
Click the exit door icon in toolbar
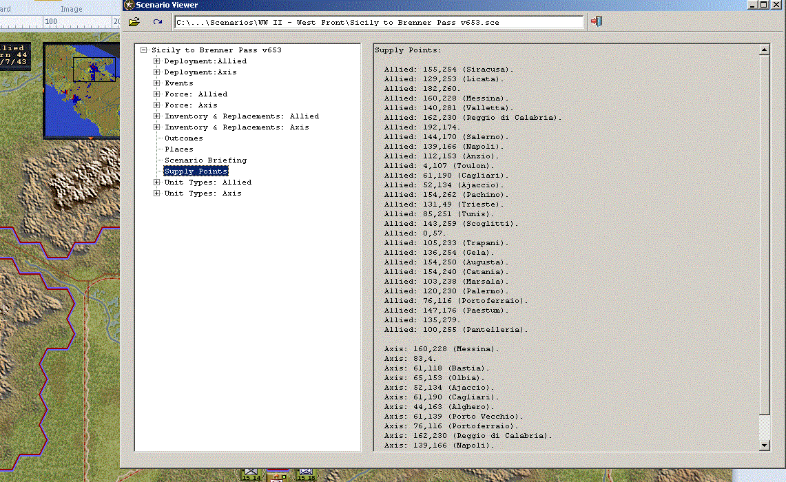pos(596,21)
